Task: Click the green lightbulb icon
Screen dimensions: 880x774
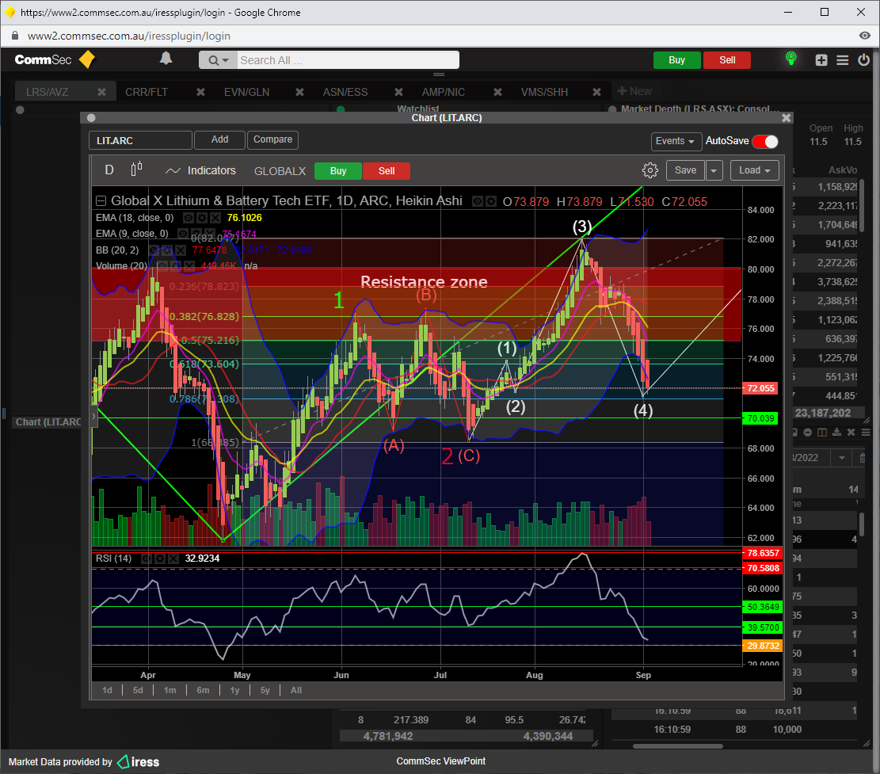Action: click(x=791, y=59)
